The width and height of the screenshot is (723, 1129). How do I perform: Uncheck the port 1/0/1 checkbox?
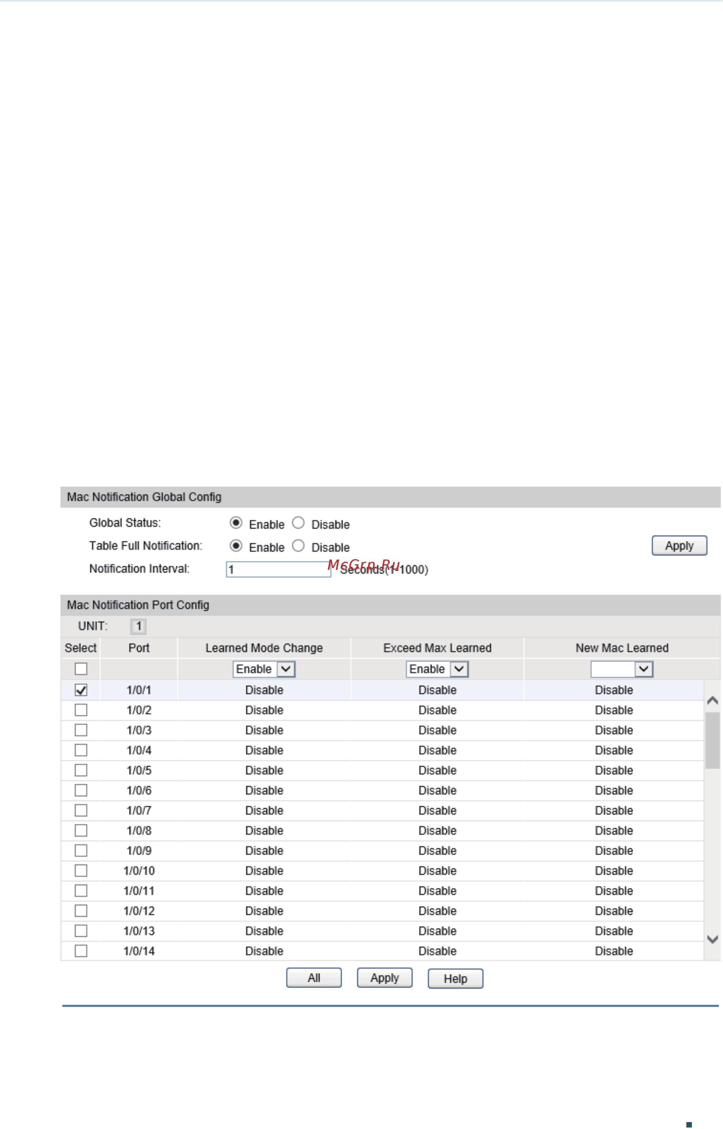(81, 691)
